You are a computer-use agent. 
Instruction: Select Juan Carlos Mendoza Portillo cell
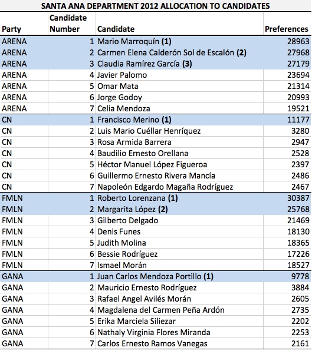[x=179, y=277]
